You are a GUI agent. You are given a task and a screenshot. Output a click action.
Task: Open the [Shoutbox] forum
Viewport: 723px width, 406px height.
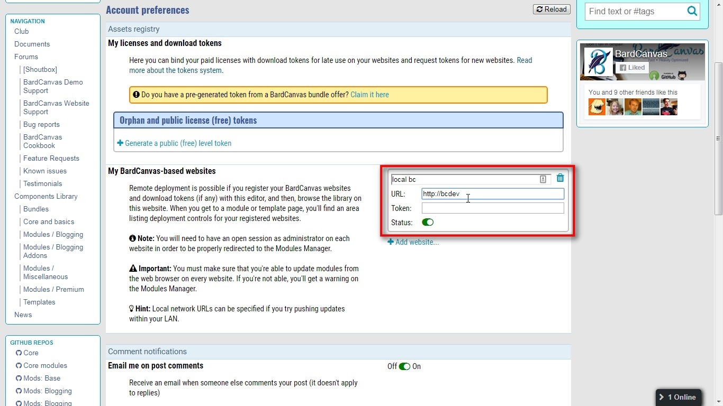point(40,69)
